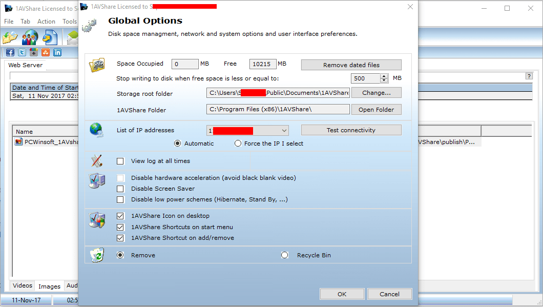Click the people and globe toolbar icon

(x=30, y=37)
